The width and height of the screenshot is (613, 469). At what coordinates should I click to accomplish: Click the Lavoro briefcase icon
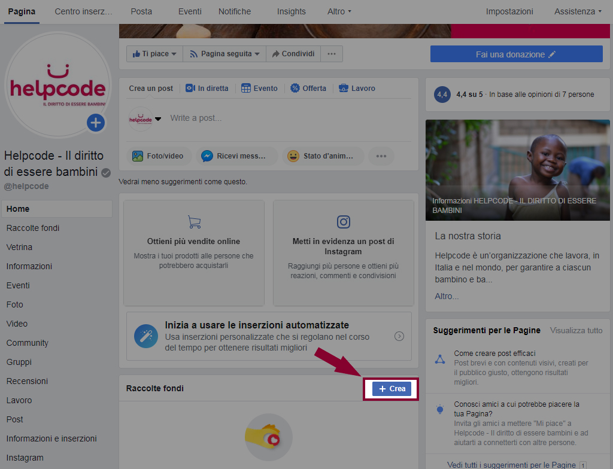click(x=344, y=89)
